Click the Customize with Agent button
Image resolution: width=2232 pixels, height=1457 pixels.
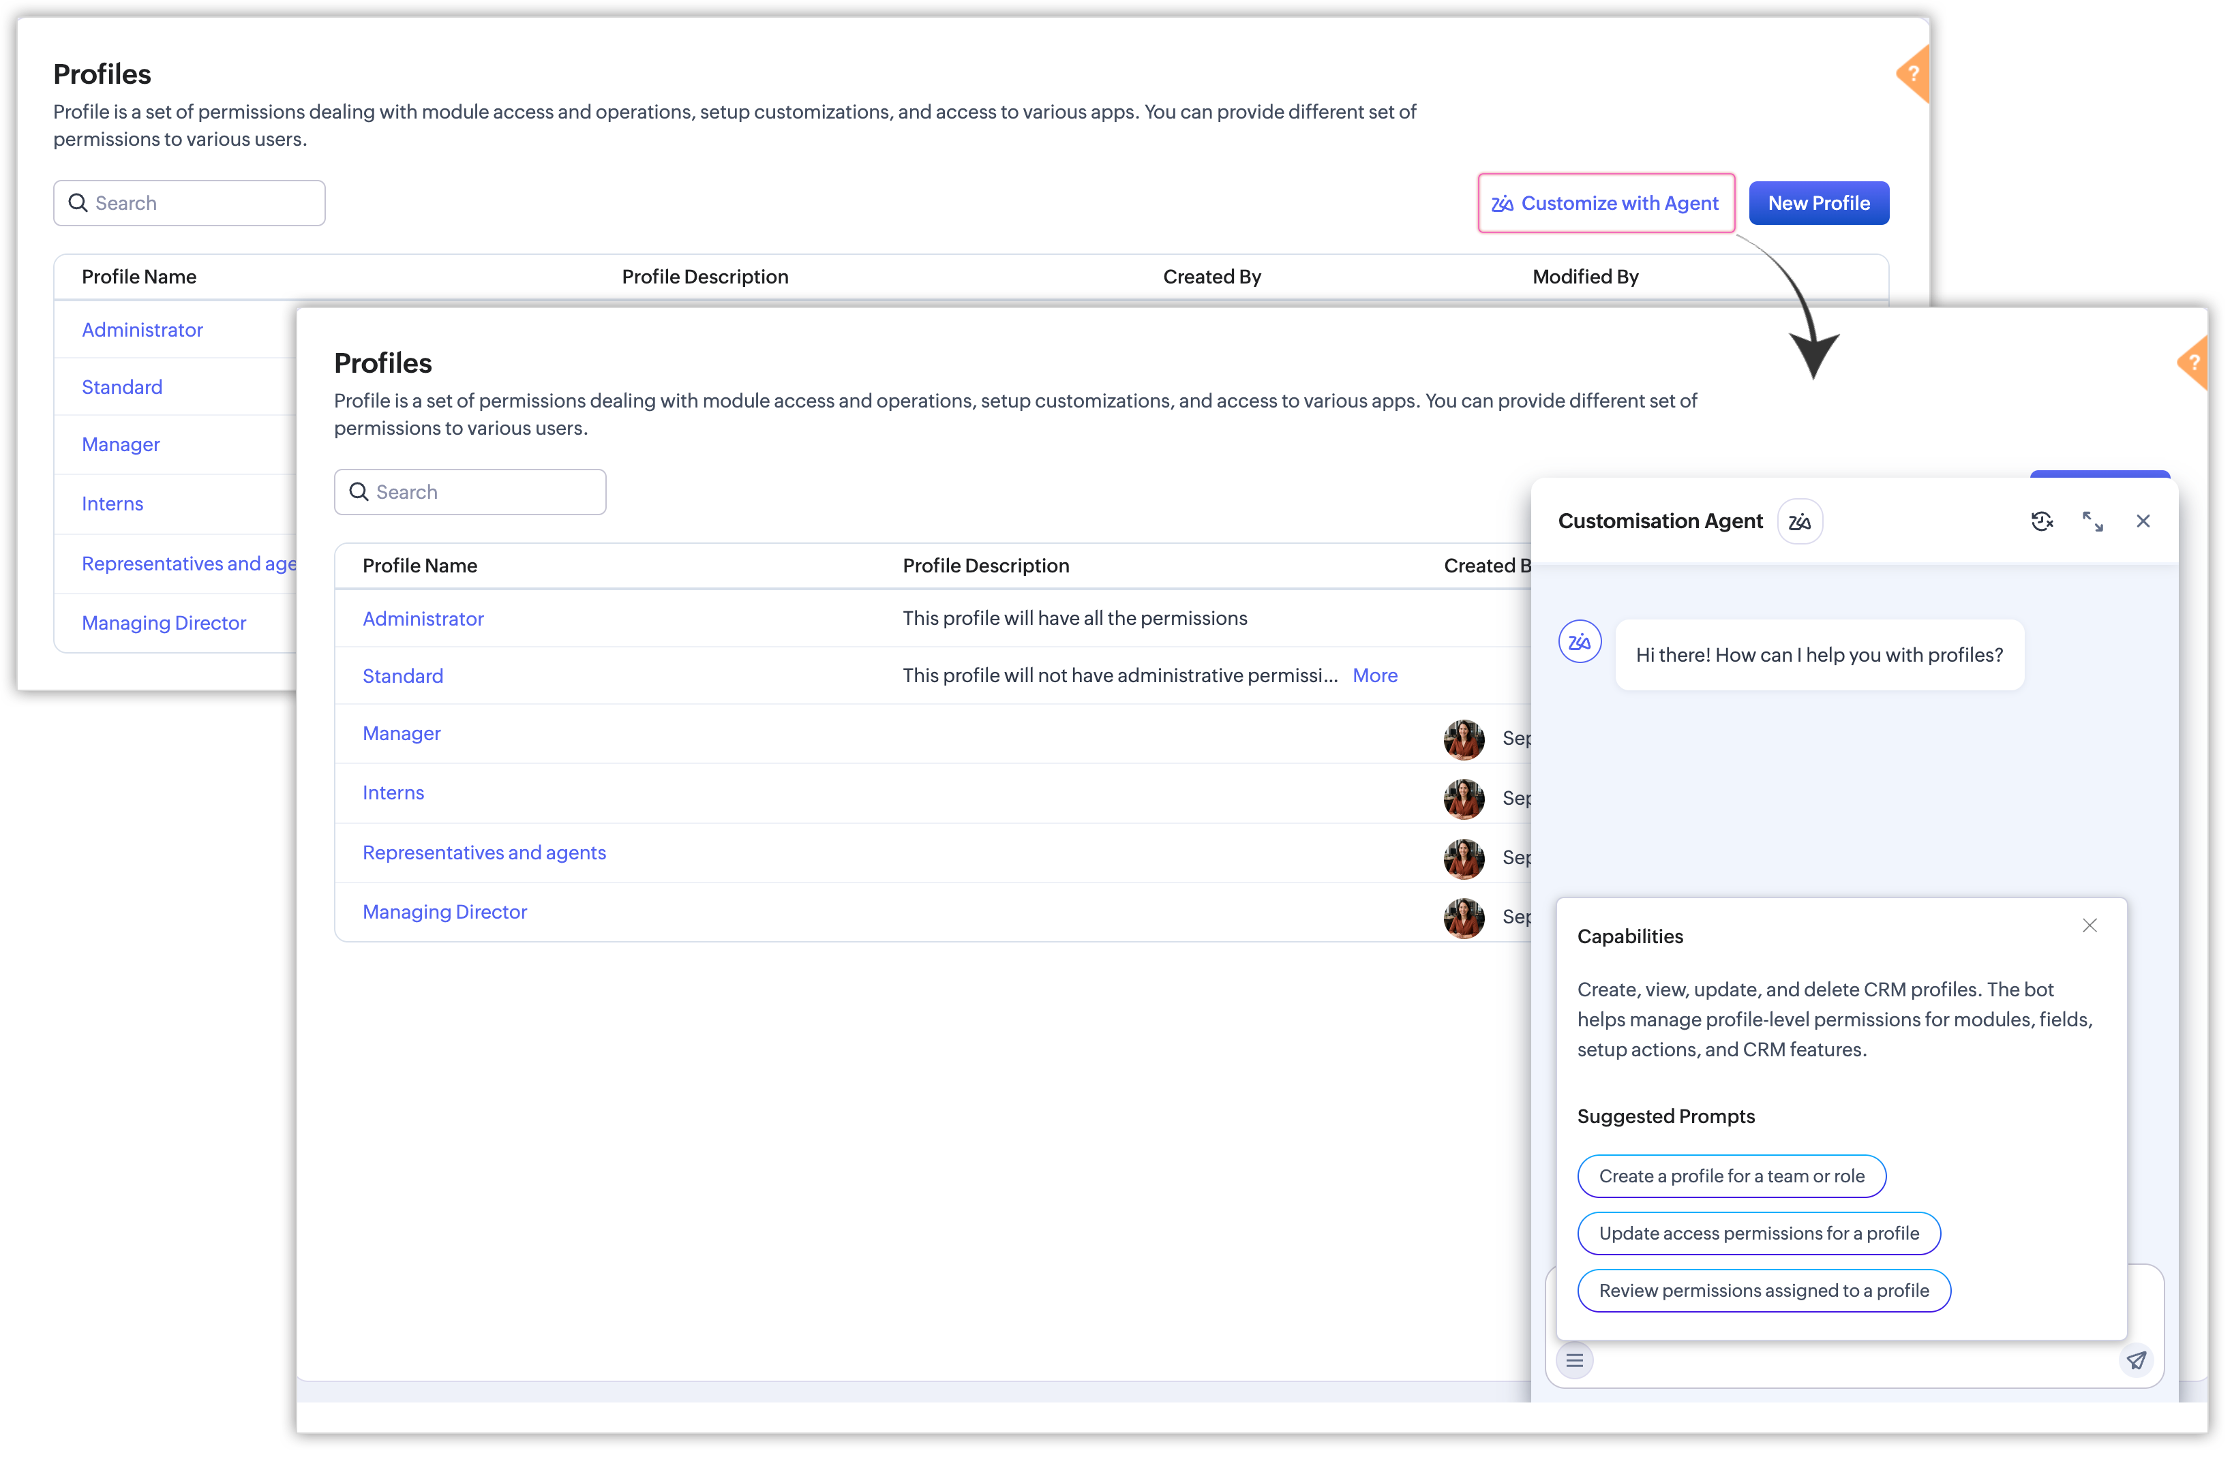(1605, 204)
